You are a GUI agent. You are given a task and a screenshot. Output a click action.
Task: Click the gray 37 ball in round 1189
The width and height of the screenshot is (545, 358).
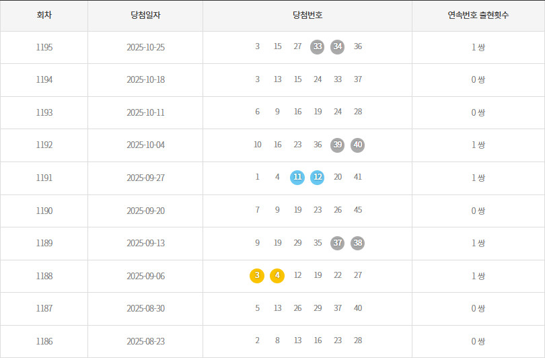[338, 243]
